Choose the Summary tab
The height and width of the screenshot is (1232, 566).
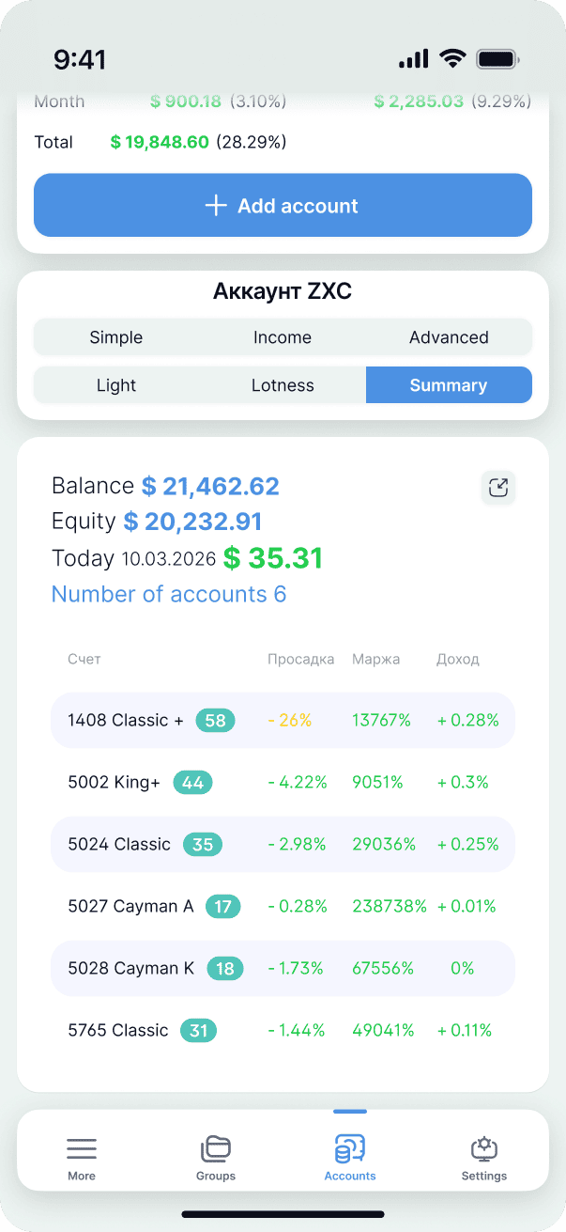tap(449, 385)
